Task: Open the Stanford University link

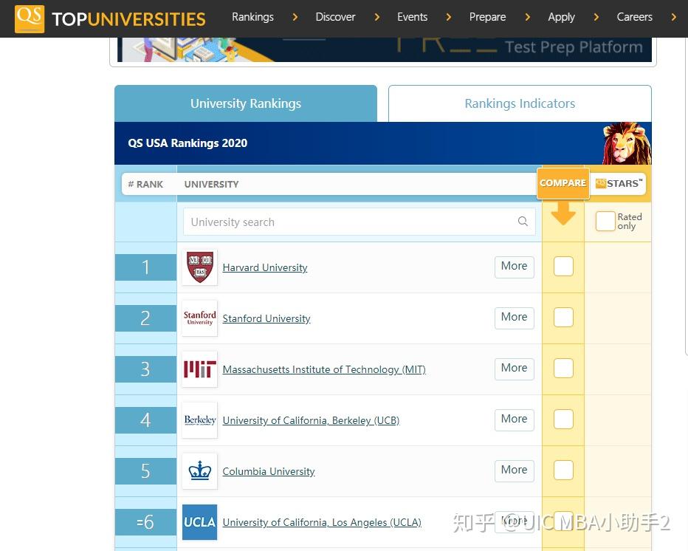Action: [x=266, y=319]
